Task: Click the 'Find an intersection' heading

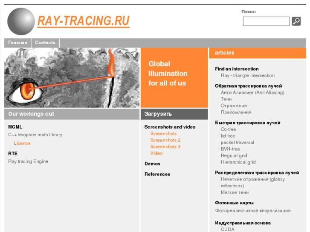Action: coord(237,69)
